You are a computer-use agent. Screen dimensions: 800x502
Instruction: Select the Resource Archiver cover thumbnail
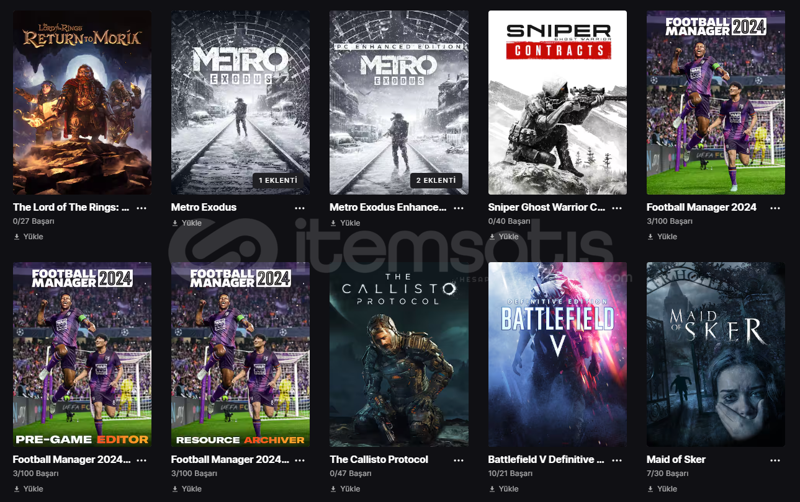[x=240, y=354]
